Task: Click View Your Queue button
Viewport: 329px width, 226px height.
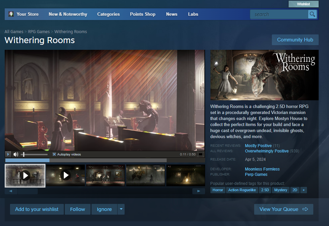Action: pyautogui.click(x=284, y=209)
